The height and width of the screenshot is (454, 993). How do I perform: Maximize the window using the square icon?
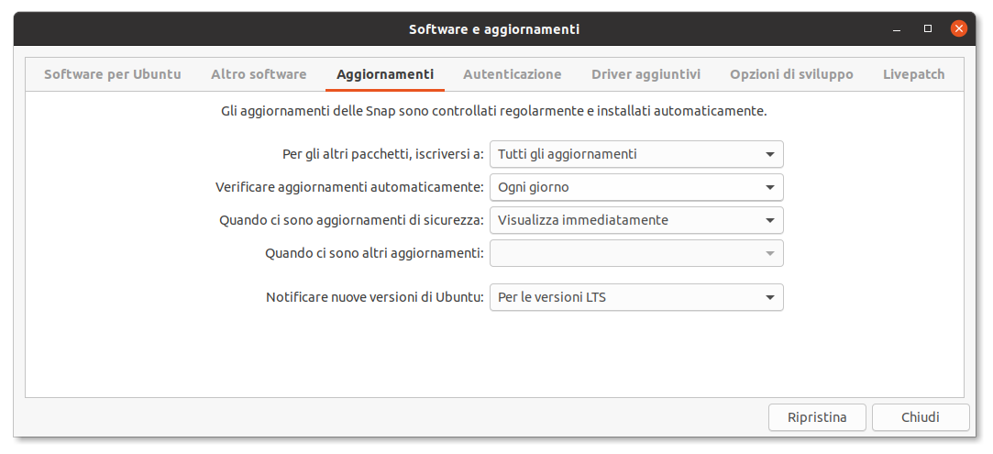coord(928,29)
